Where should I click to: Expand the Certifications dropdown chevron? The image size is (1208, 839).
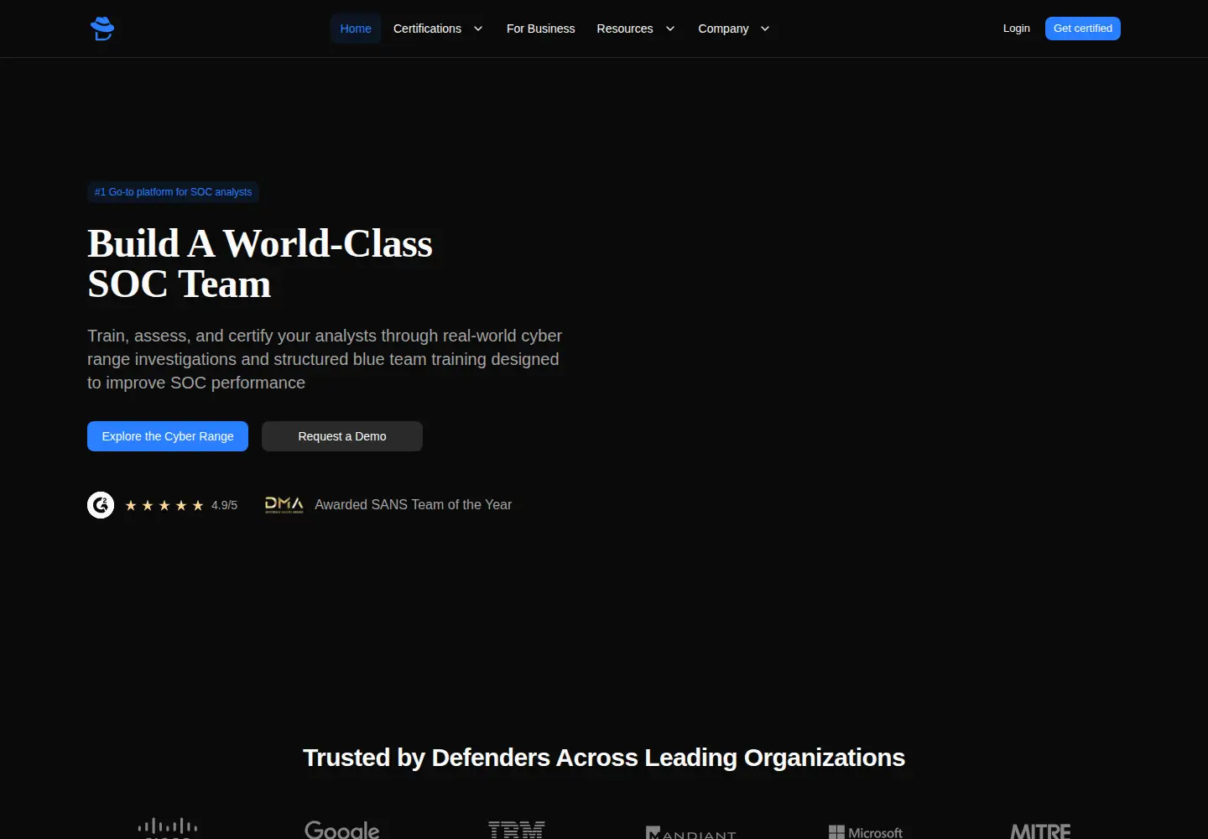pyautogui.click(x=478, y=29)
